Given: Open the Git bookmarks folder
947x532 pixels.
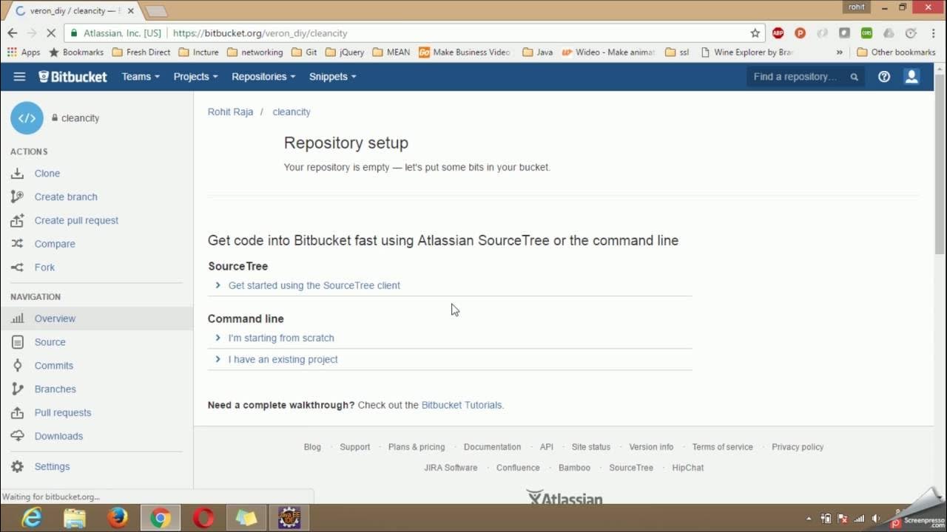Looking at the screenshot, I should pos(304,52).
